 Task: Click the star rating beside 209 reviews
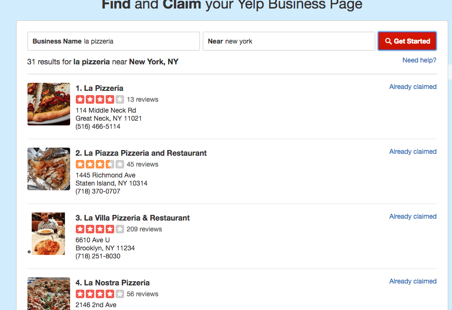pyautogui.click(x=100, y=229)
